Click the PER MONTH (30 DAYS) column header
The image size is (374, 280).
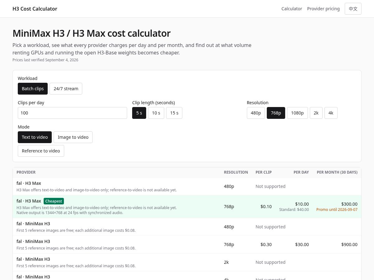tap(337, 172)
